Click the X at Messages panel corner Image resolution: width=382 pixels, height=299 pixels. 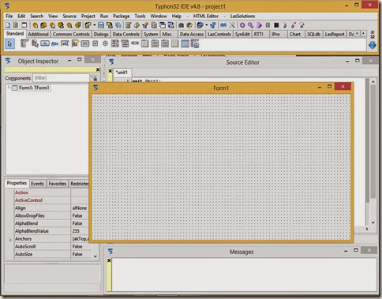(109, 260)
